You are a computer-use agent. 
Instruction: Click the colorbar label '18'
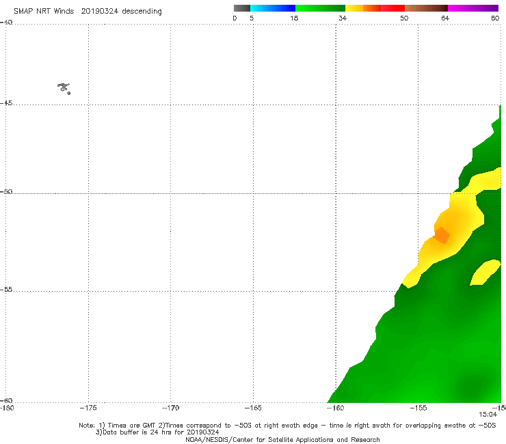294,18
